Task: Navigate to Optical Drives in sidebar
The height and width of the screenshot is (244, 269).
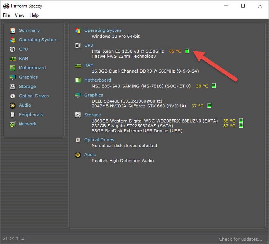Action: coord(34,96)
